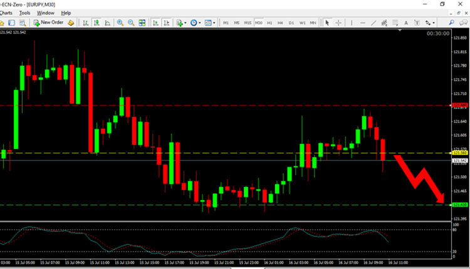
Task: Select the Text (A) tool
Action: coord(405,23)
